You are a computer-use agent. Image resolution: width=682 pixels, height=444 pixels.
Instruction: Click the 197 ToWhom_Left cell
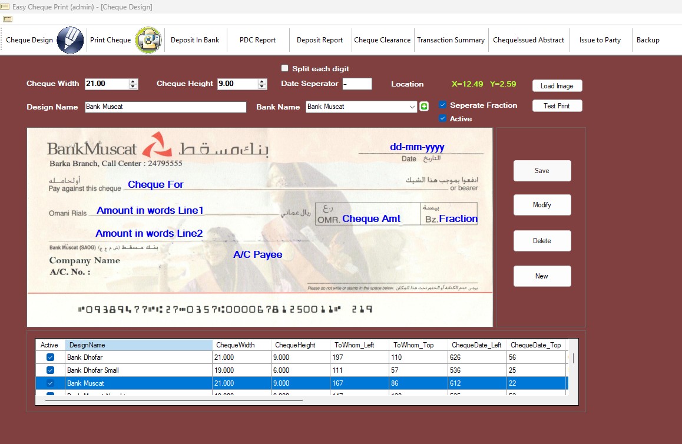tap(360, 357)
